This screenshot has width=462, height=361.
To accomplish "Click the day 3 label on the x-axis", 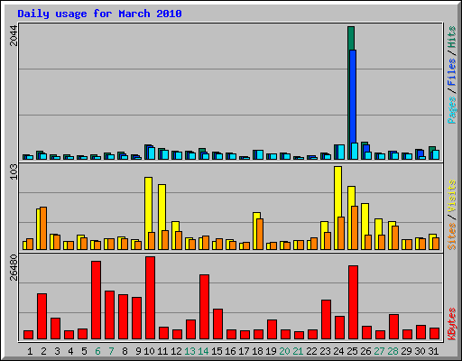I will click(x=57, y=351).
